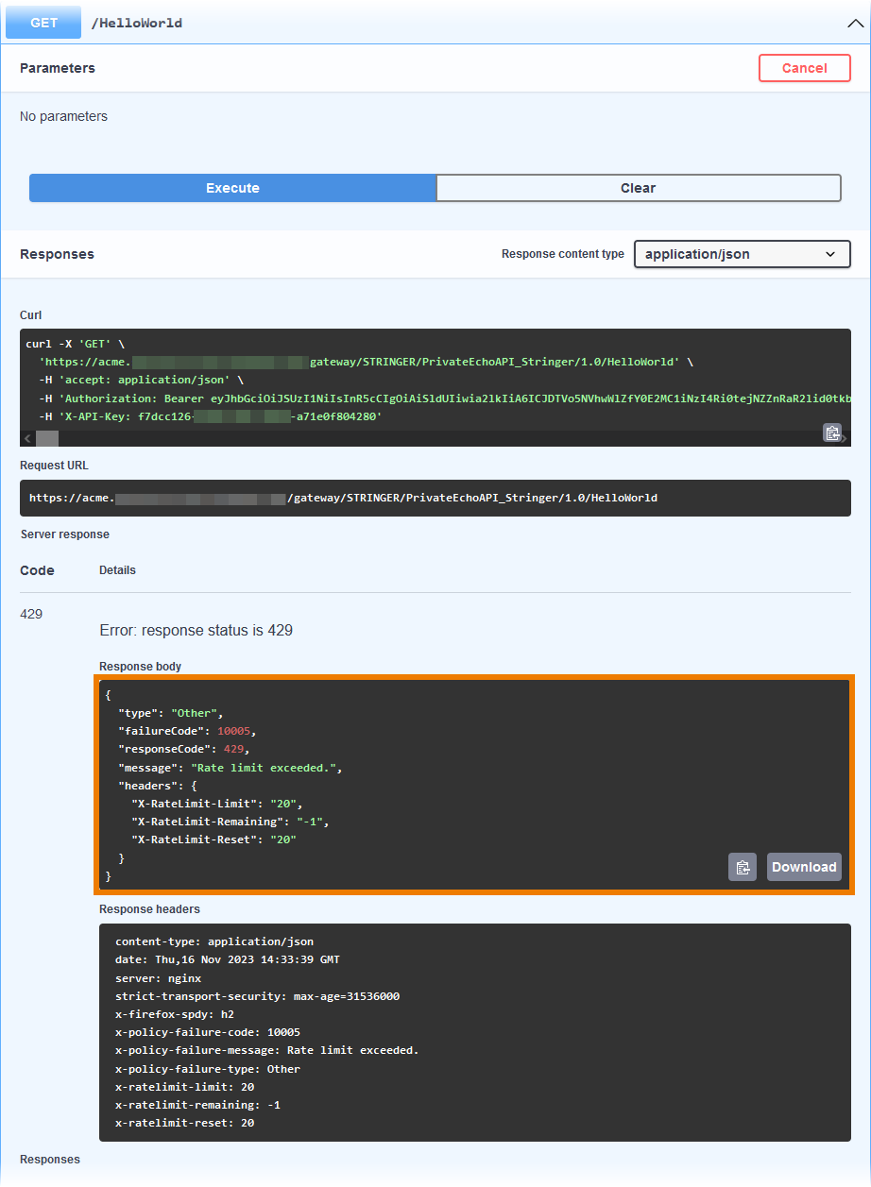Select the Request URL text
The width and height of the screenshot is (871, 1187).
click(343, 498)
